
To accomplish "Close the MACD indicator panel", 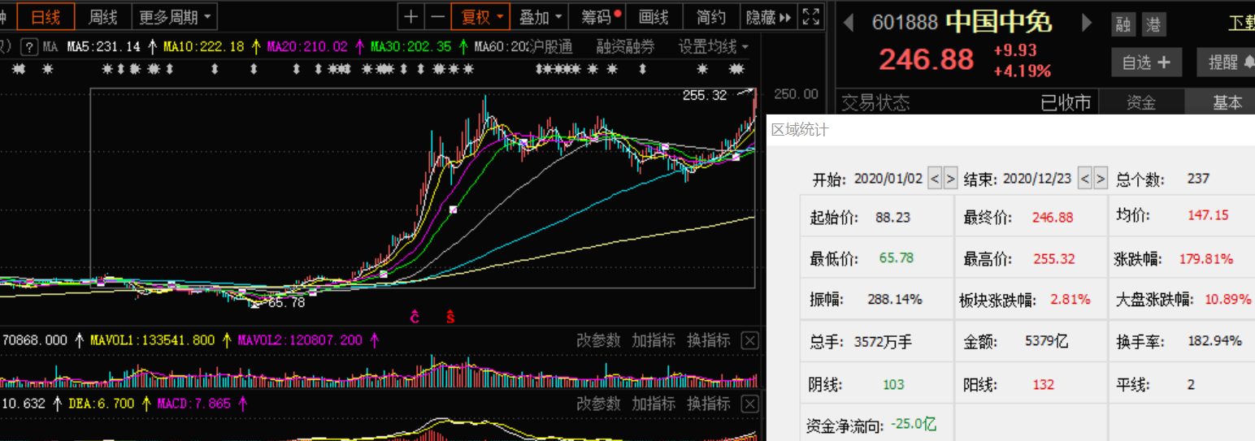I will pos(749,404).
